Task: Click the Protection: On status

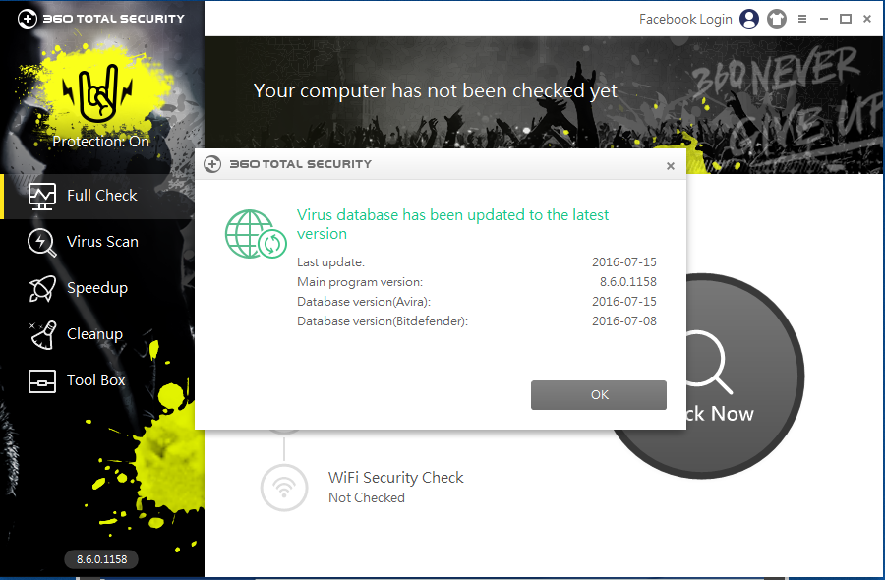Action: coord(101,141)
